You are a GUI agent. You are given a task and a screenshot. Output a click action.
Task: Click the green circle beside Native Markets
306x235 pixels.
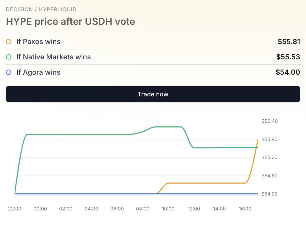pyautogui.click(x=9, y=57)
